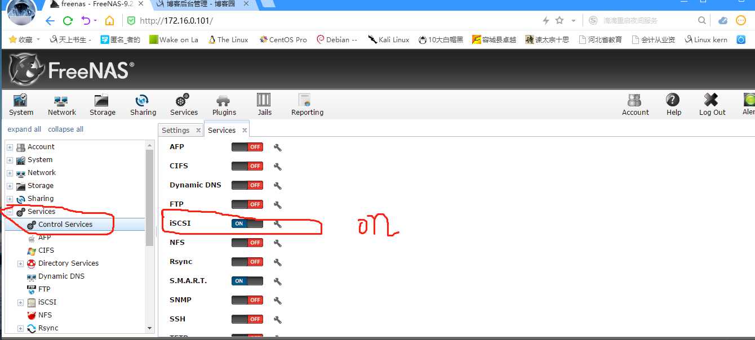Turn on the CIFS service toggle

click(x=247, y=166)
